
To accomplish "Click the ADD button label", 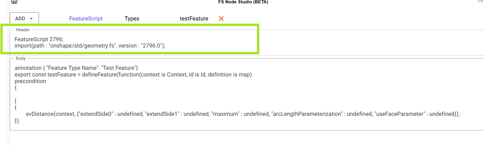I will (x=20, y=18).
